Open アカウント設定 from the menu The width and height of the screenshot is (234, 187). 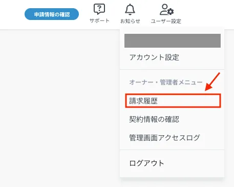tap(154, 57)
